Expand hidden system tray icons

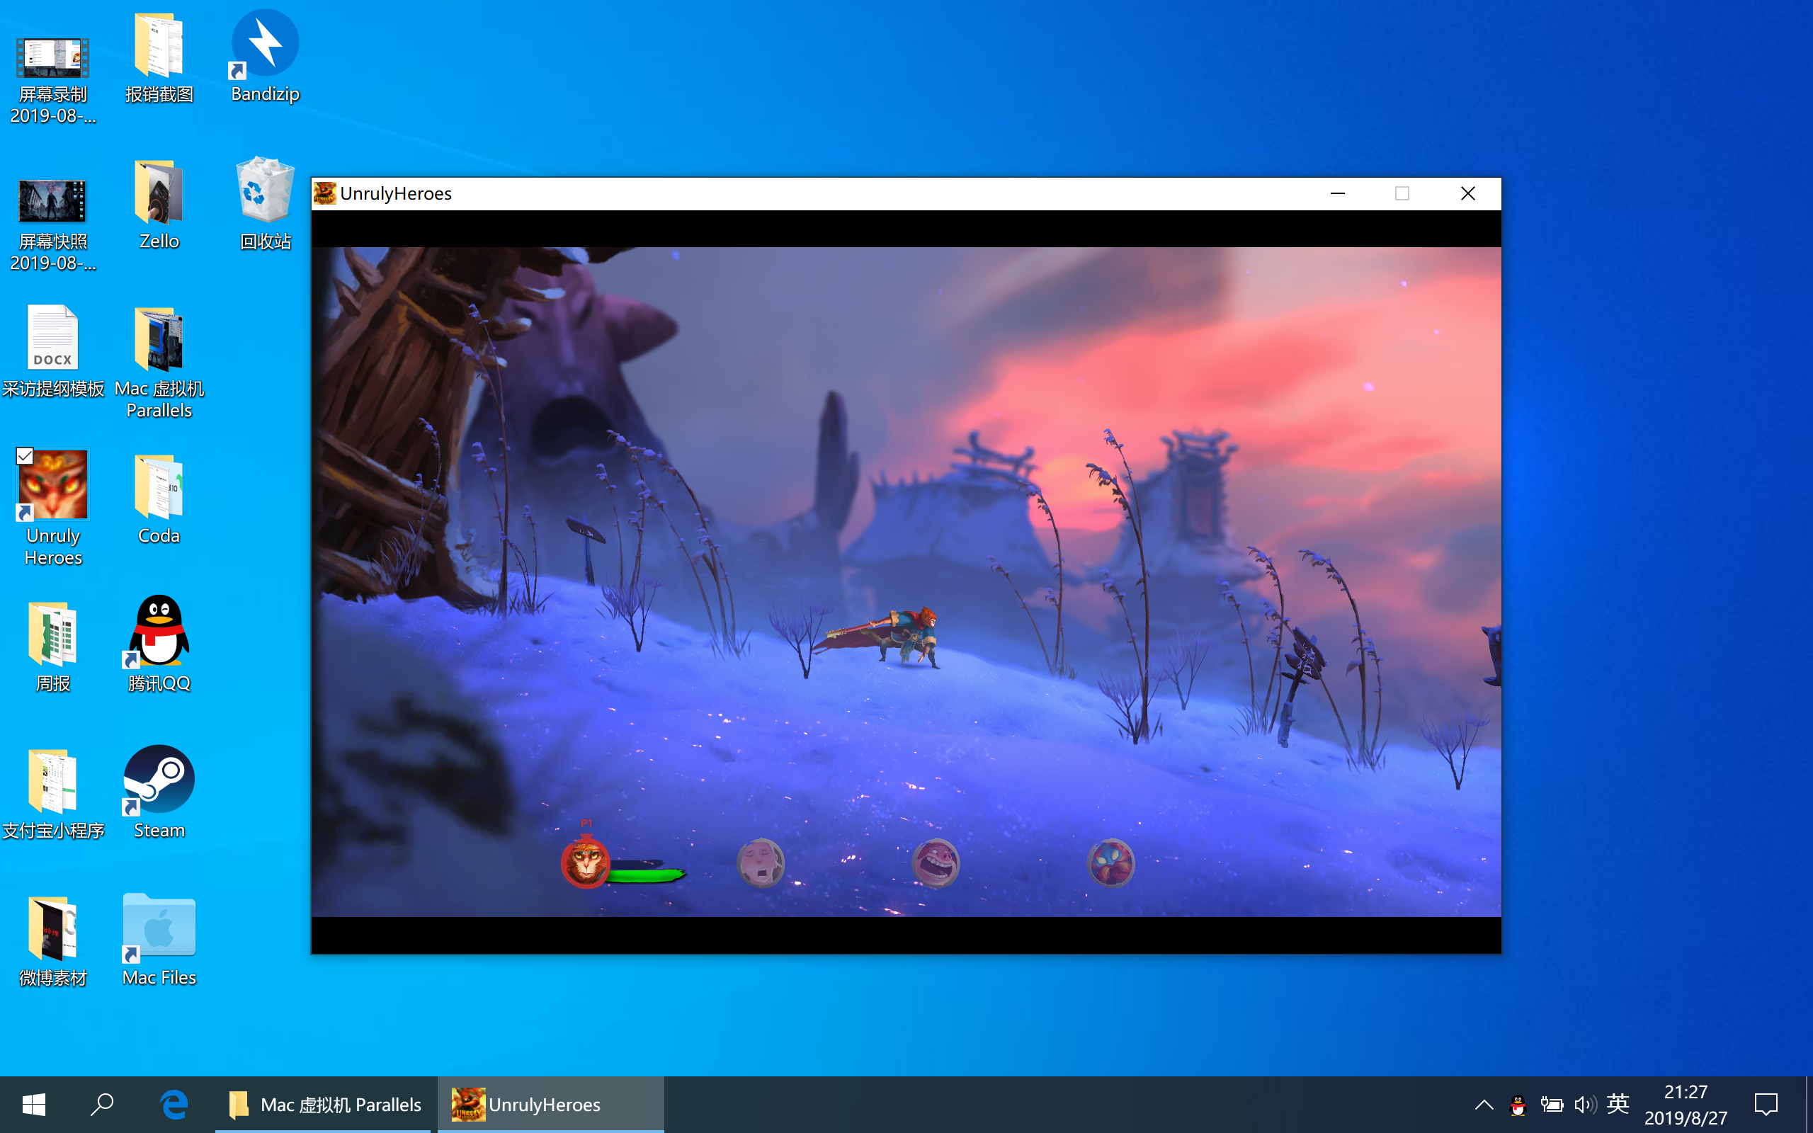1484,1105
